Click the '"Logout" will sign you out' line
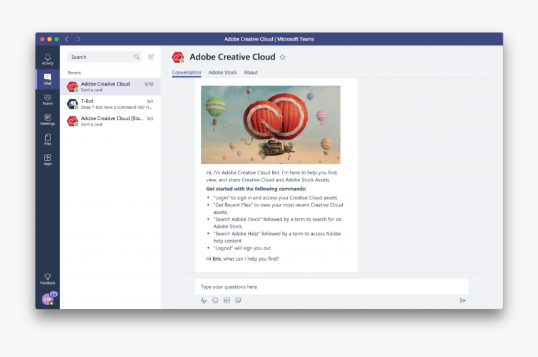Screen dimensions: 538x357 click(242, 248)
